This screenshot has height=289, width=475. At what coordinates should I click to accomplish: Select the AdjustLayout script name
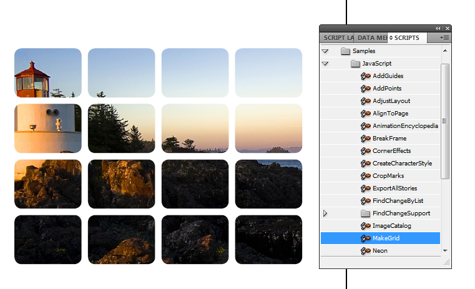click(x=391, y=101)
